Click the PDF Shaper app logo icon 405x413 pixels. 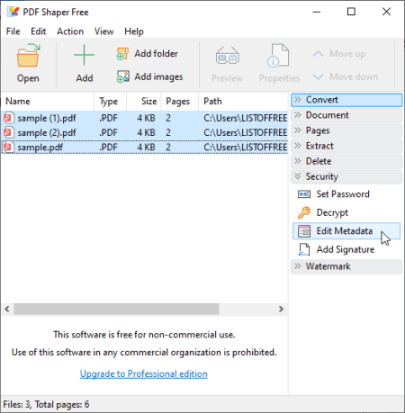coord(13,12)
